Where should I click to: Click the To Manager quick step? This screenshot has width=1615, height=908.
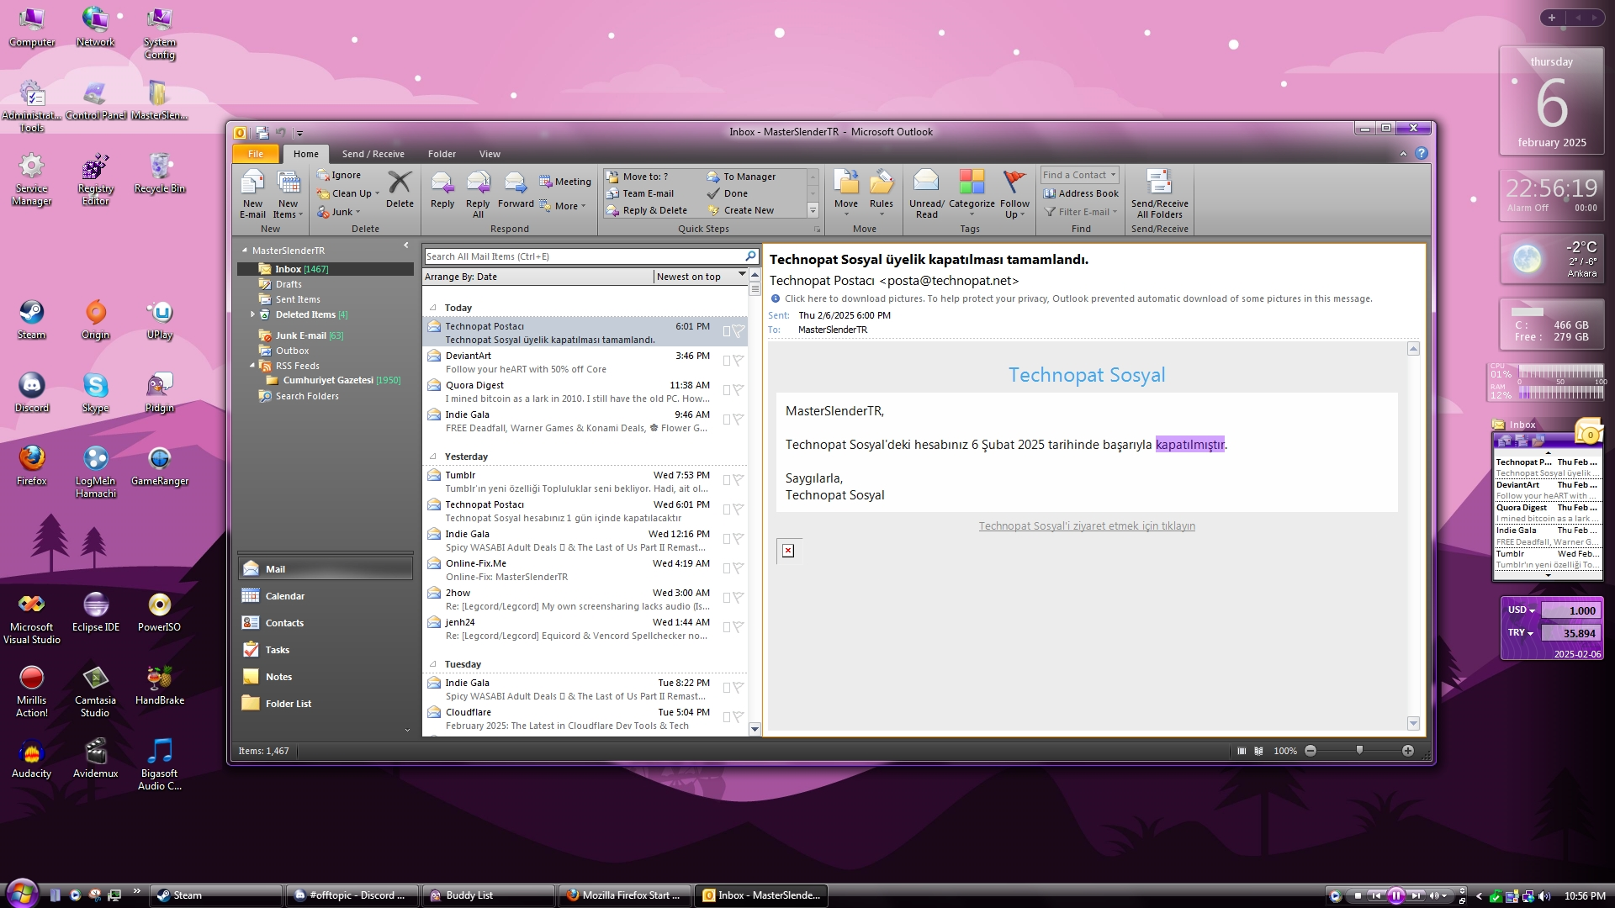(x=741, y=177)
